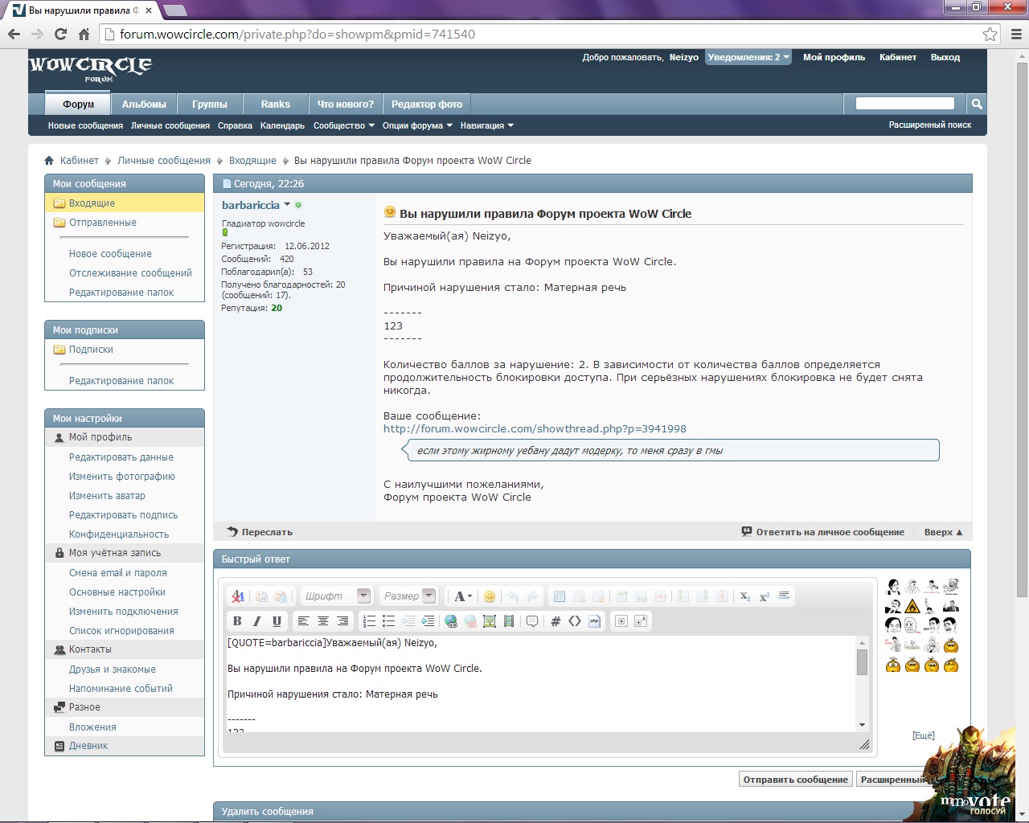Apply underline formatting
1029x823 pixels.
(277, 621)
